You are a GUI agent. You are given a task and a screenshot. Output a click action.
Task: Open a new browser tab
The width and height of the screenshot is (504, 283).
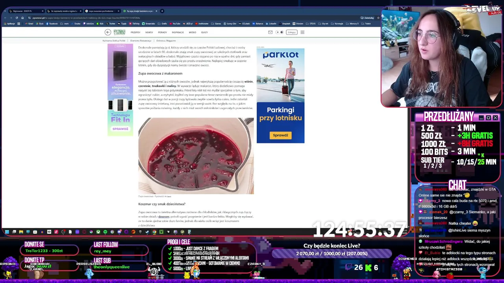pyautogui.click(x=162, y=11)
